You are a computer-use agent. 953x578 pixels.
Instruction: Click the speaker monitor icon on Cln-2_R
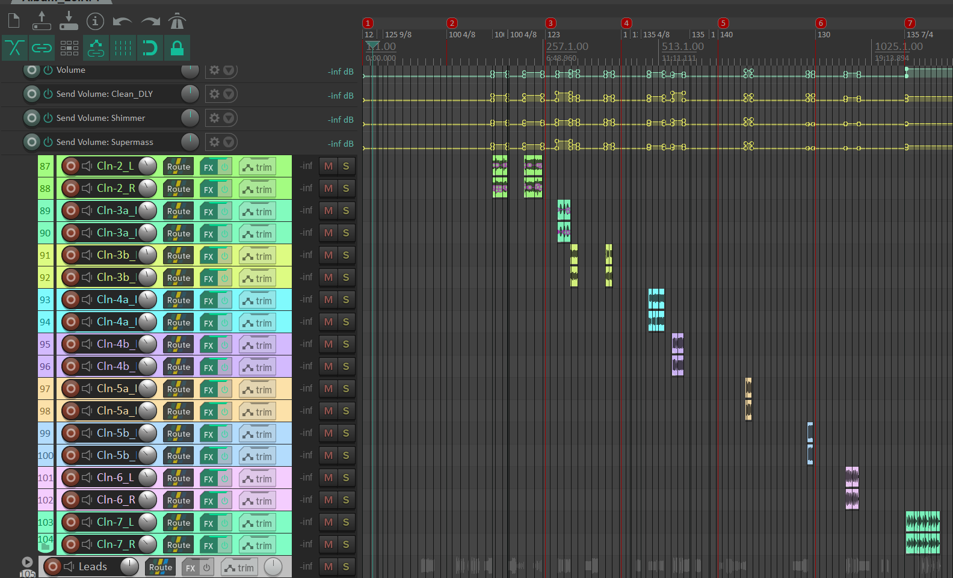click(87, 188)
